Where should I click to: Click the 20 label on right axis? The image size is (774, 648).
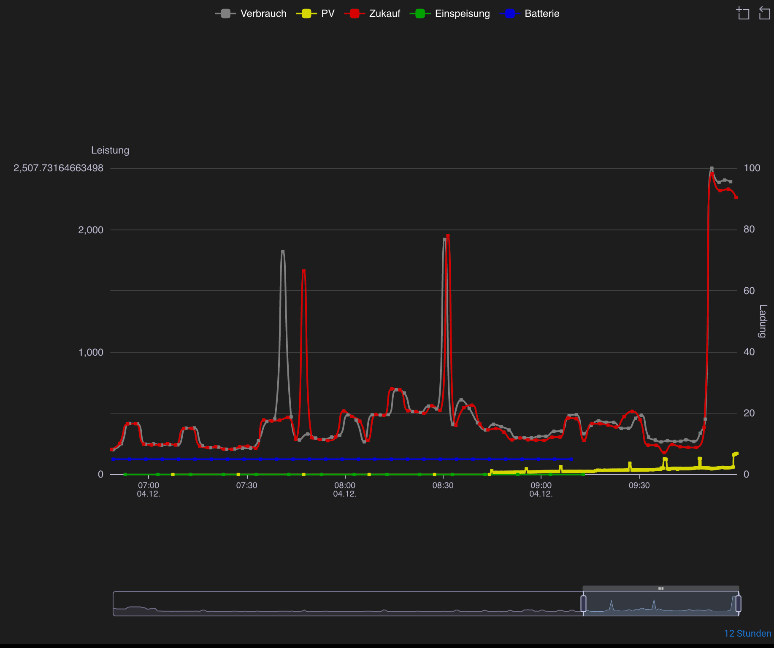(x=749, y=413)
